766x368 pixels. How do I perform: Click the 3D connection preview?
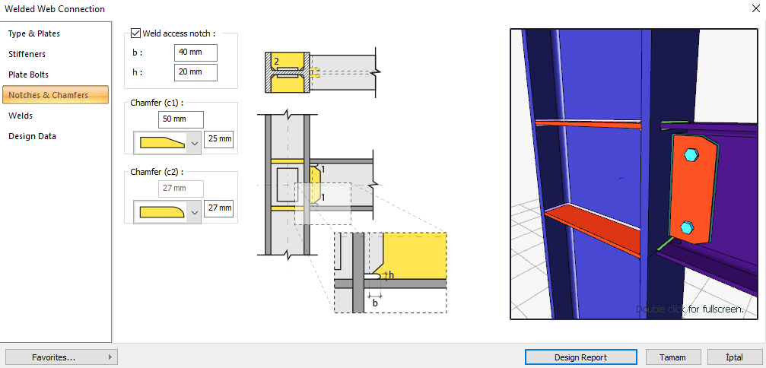pos(634,174)
